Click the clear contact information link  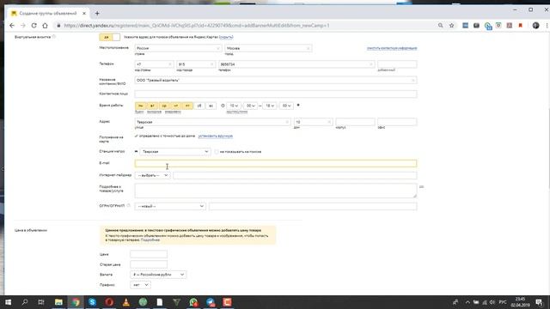coord(392,48)
